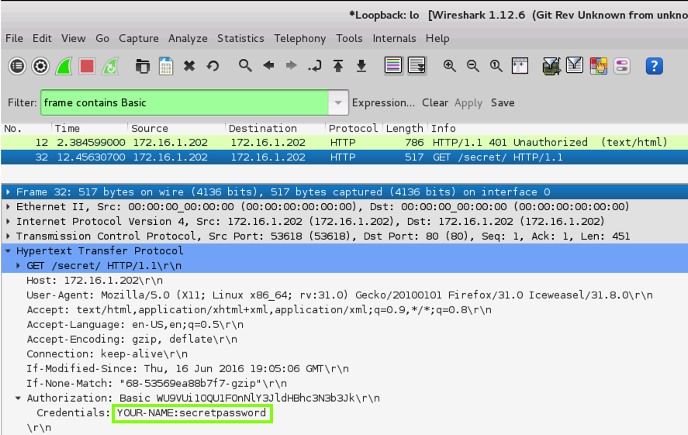The width and height of the screenshot is (688, 435).
Task: Sort by the Length column header
Action: (x=405, y=129)
